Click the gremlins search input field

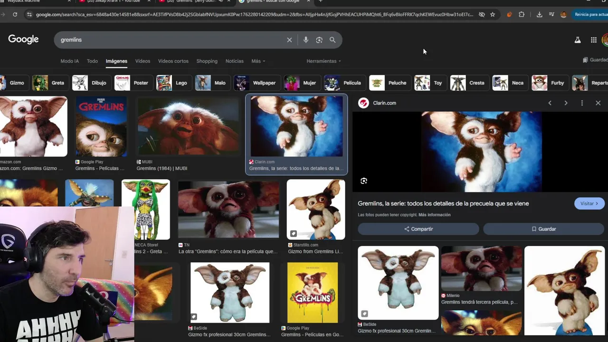click(x=171, y=40)
